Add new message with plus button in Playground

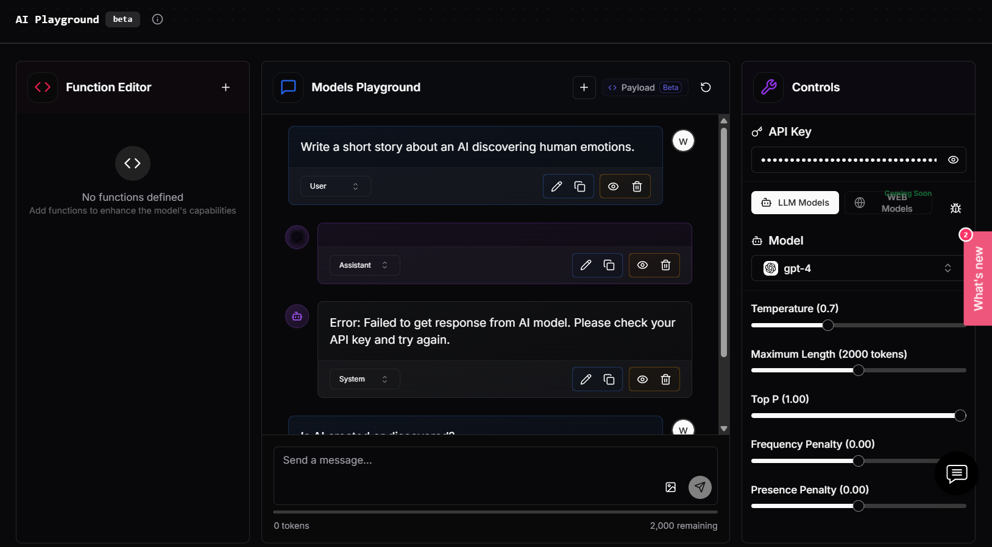point(584,88)
